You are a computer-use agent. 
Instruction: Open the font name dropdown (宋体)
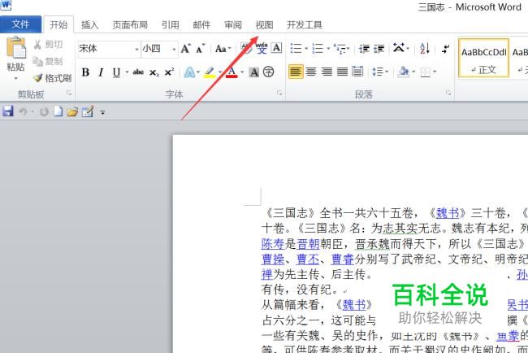click(x=136, y=50)
